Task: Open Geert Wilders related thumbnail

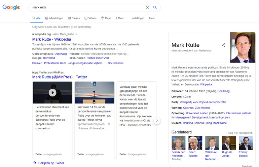Action: (x=195, y=143)
